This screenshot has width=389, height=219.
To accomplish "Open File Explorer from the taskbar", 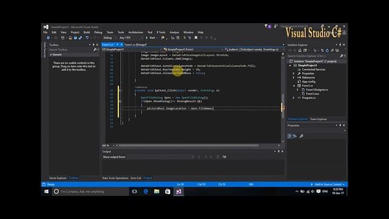I will (157, 192).
